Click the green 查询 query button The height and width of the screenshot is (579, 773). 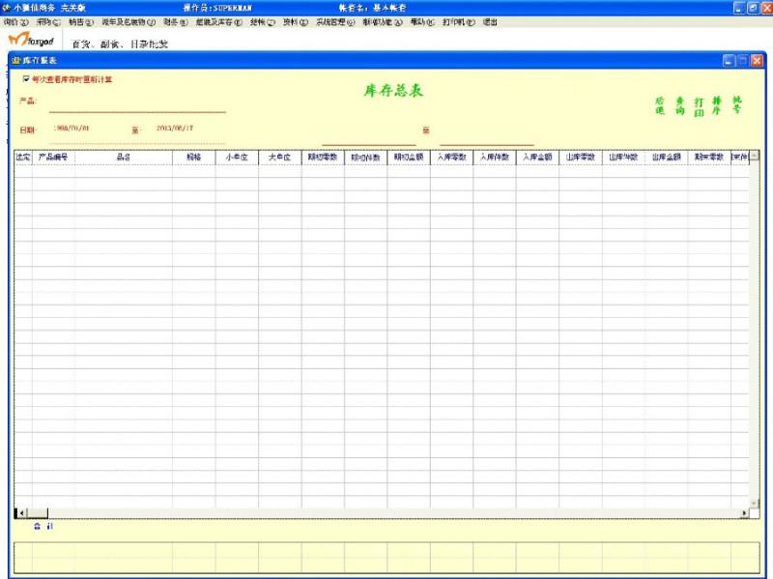point(679,105)
